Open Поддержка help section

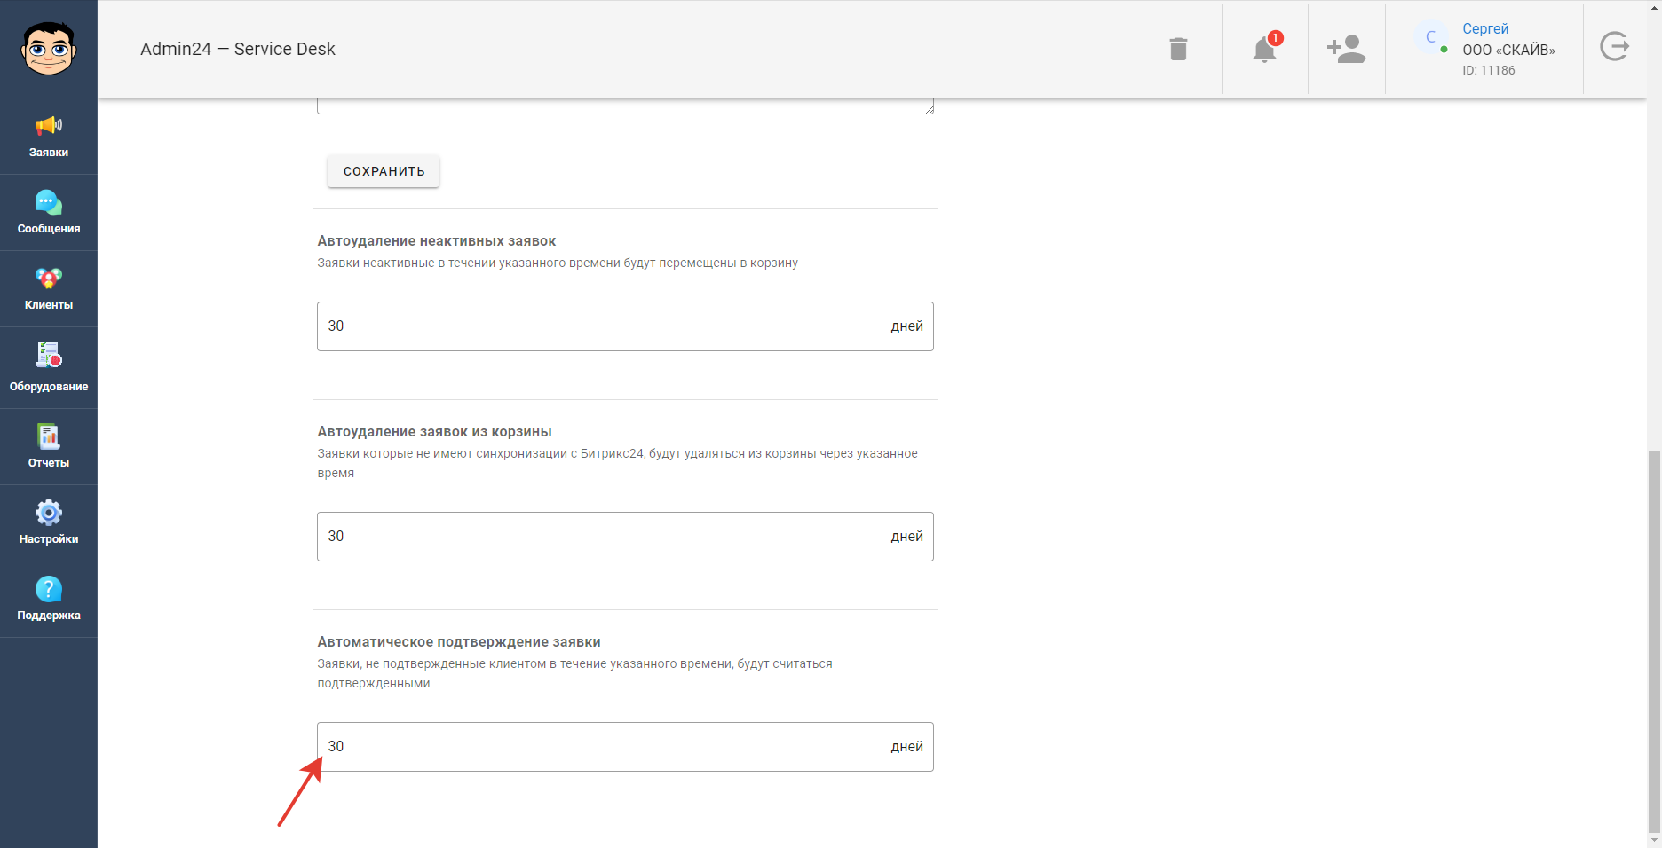click(x=49, y=600)
